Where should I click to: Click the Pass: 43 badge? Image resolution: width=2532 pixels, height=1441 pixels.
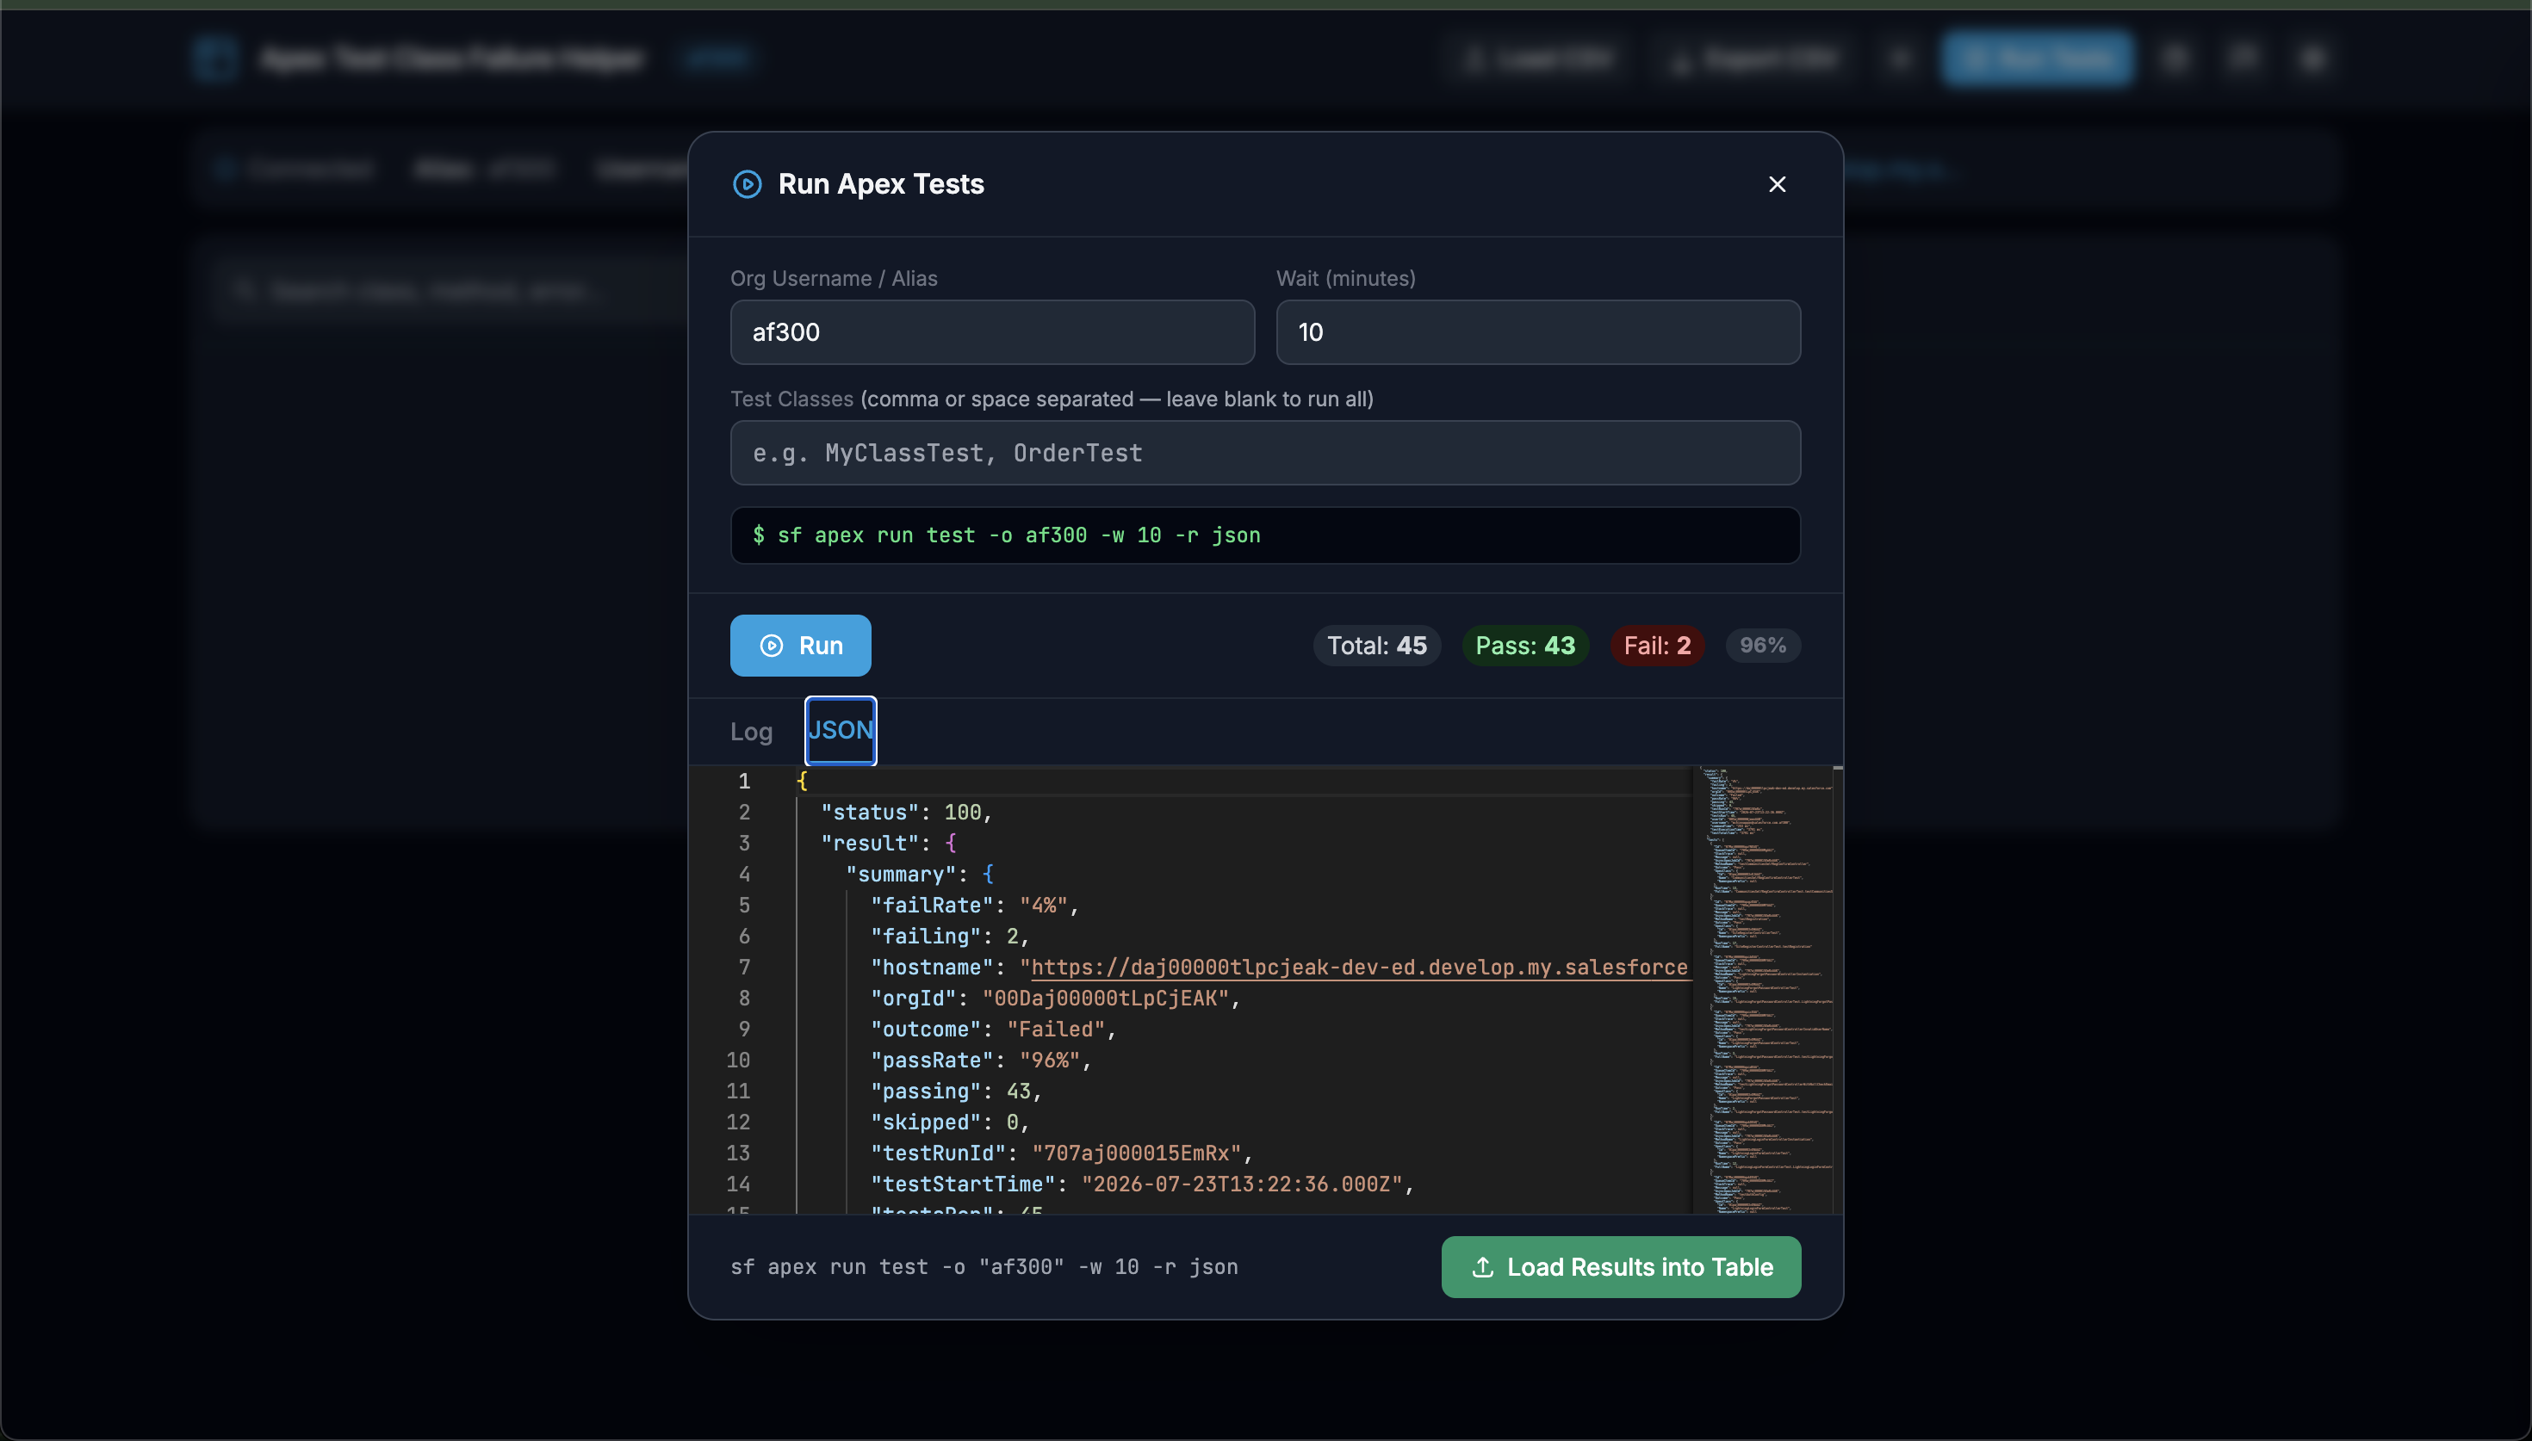pos(1524,646)
